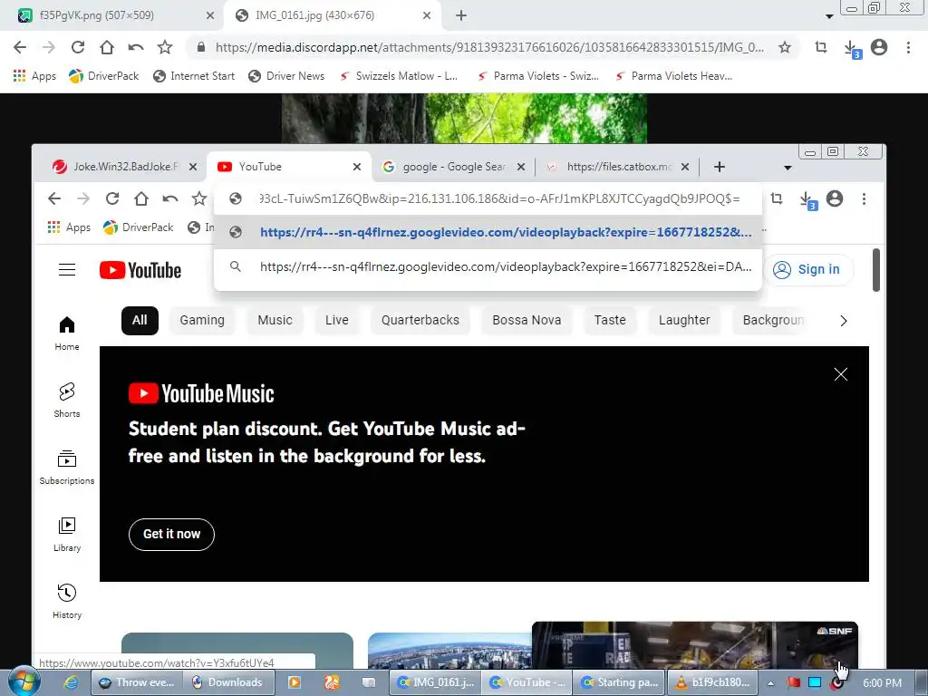This screenshot has height=696, width=928.
Task: Open SNF video thumbnail
Action: click(695, 645)
